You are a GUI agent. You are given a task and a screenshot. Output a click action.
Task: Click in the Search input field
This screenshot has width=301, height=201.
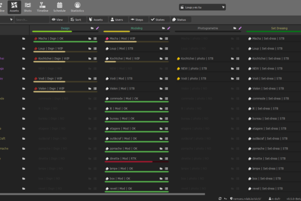click(30, 20)
